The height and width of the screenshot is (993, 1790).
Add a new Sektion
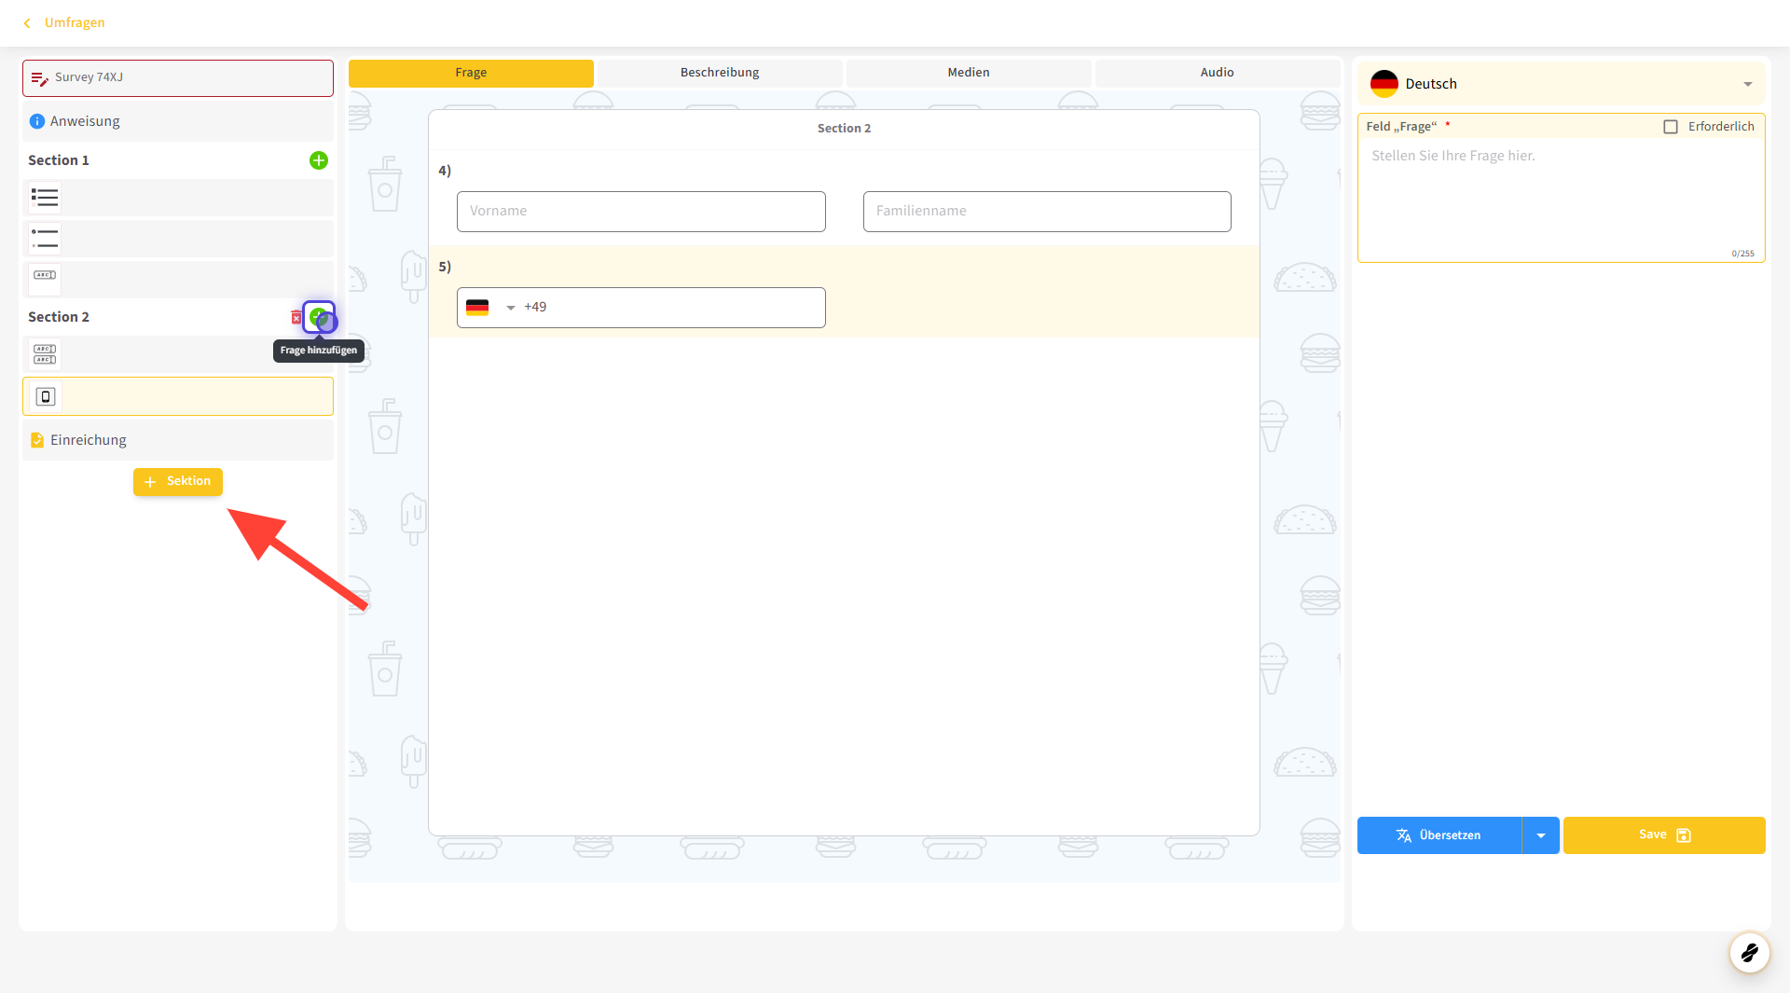click(178, 482)
